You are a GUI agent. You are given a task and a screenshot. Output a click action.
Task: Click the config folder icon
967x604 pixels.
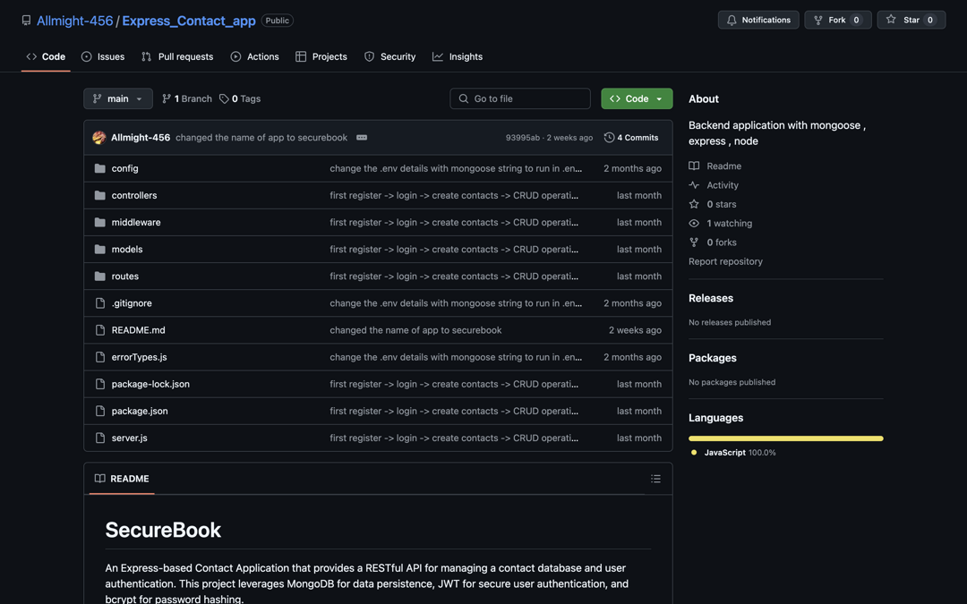[x=100, y=168]
